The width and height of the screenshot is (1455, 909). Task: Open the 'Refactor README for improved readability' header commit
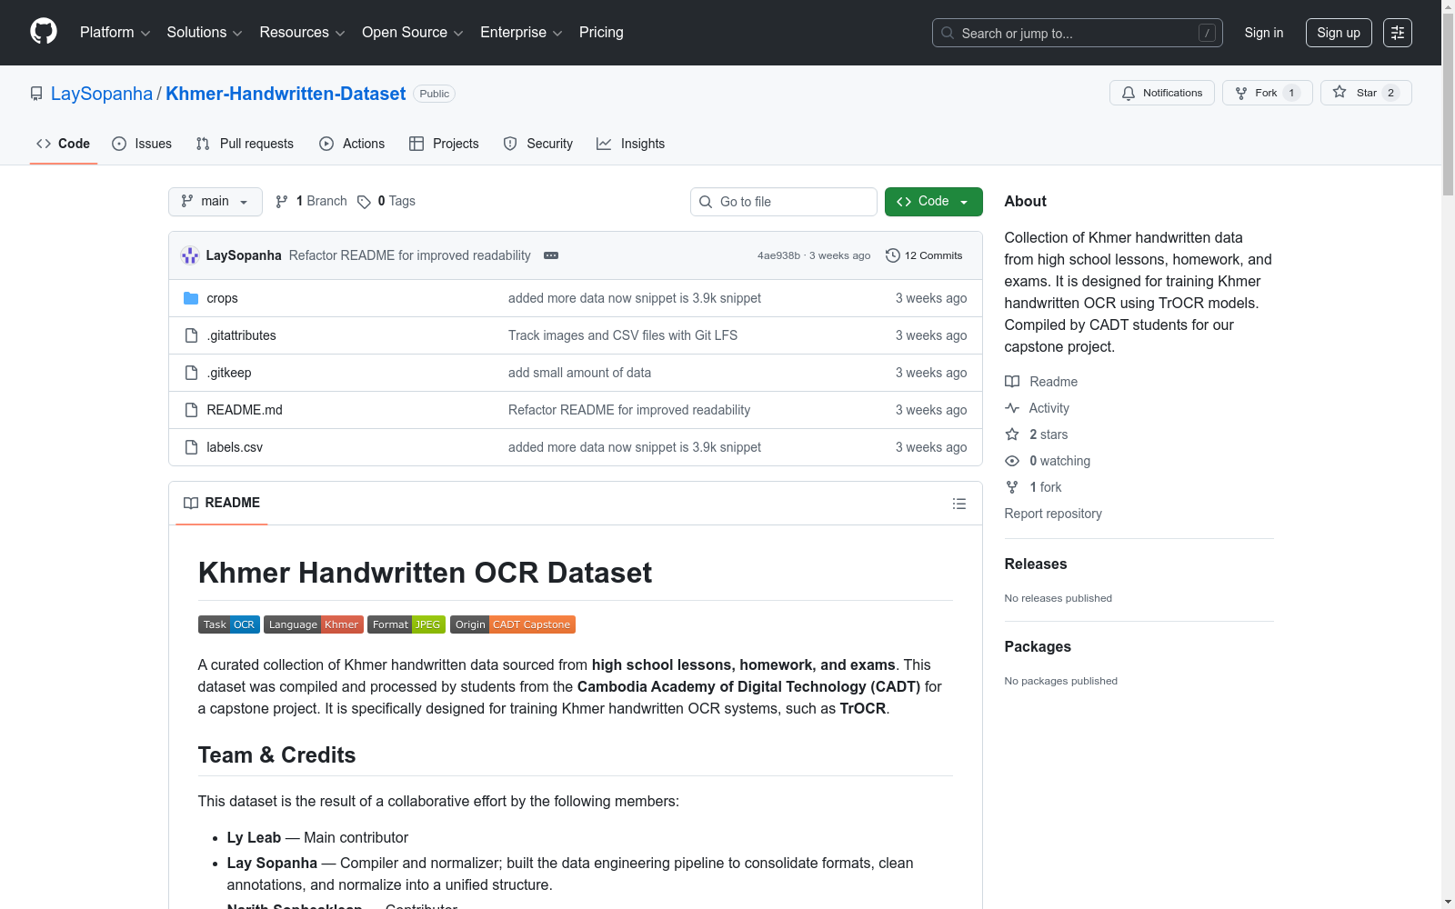[x=410, y=255]
